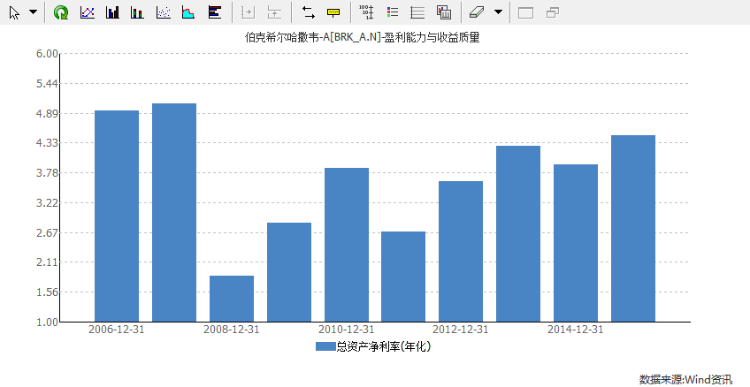Click the y-axis value 4.33
Image resolution: width=750 pixels, height=387 pixels.
(x=47, y=143)
